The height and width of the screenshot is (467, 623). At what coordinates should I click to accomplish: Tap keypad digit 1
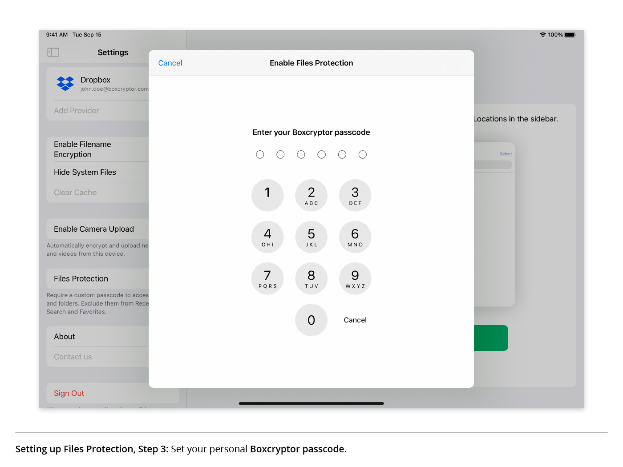(267, 195)
